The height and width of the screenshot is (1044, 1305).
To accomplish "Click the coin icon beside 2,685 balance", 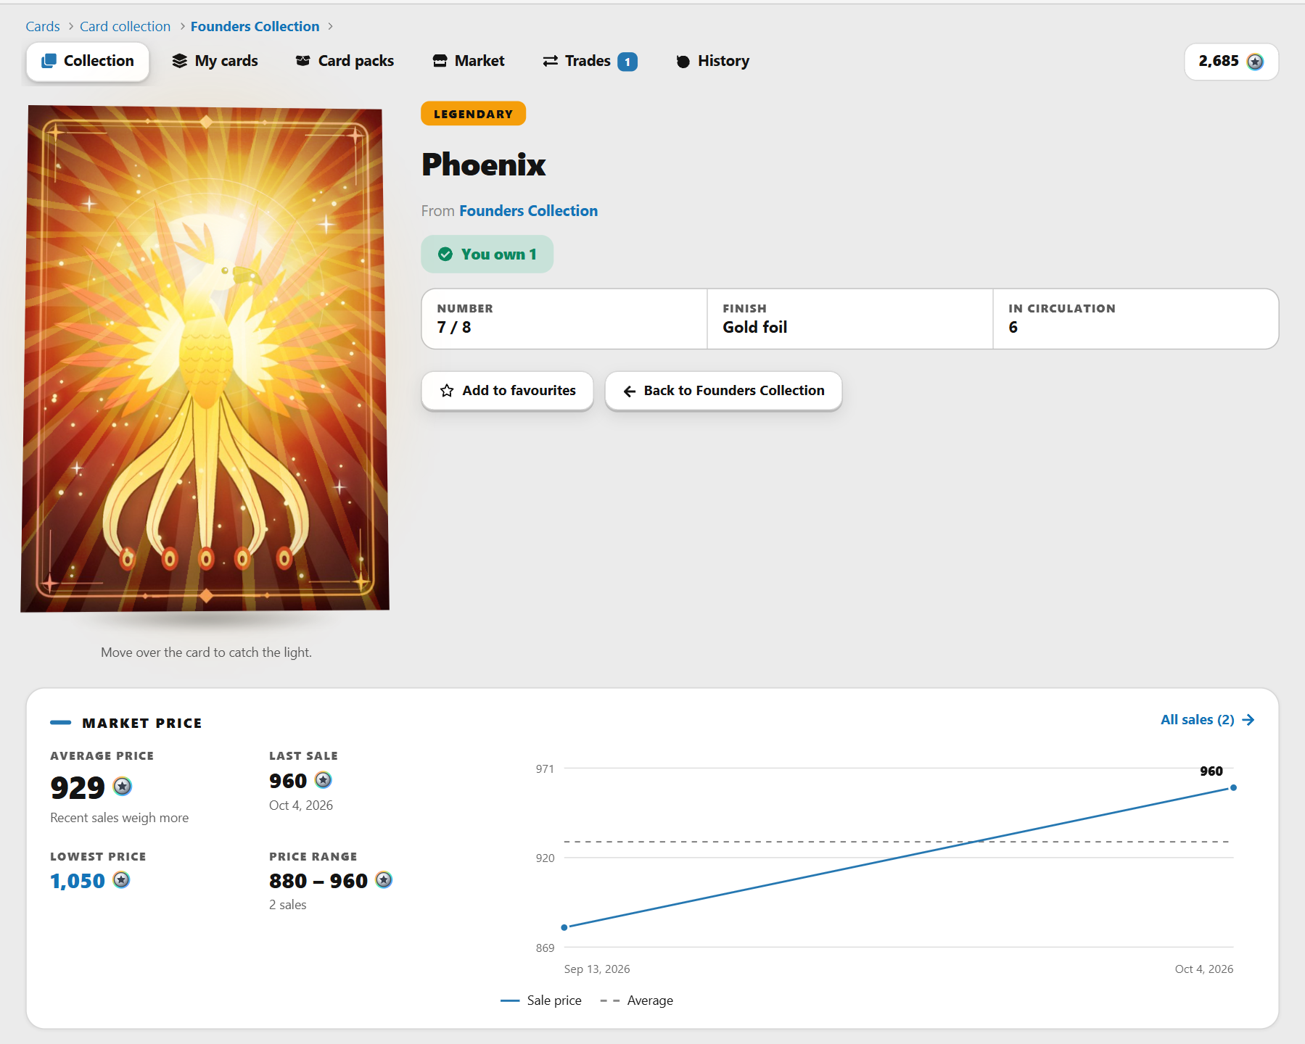I will point(1255,62).
